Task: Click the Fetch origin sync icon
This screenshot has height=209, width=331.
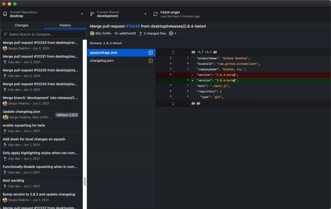Action: point(156,14)
